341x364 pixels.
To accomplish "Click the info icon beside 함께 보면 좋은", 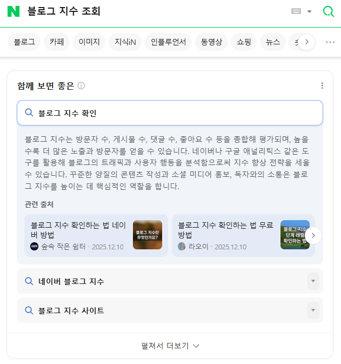I will point(81,86).
